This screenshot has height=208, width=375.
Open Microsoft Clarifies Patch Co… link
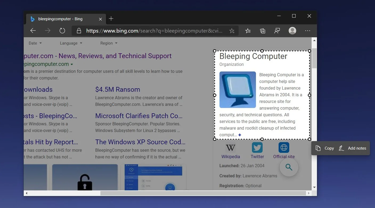(139, 116)
